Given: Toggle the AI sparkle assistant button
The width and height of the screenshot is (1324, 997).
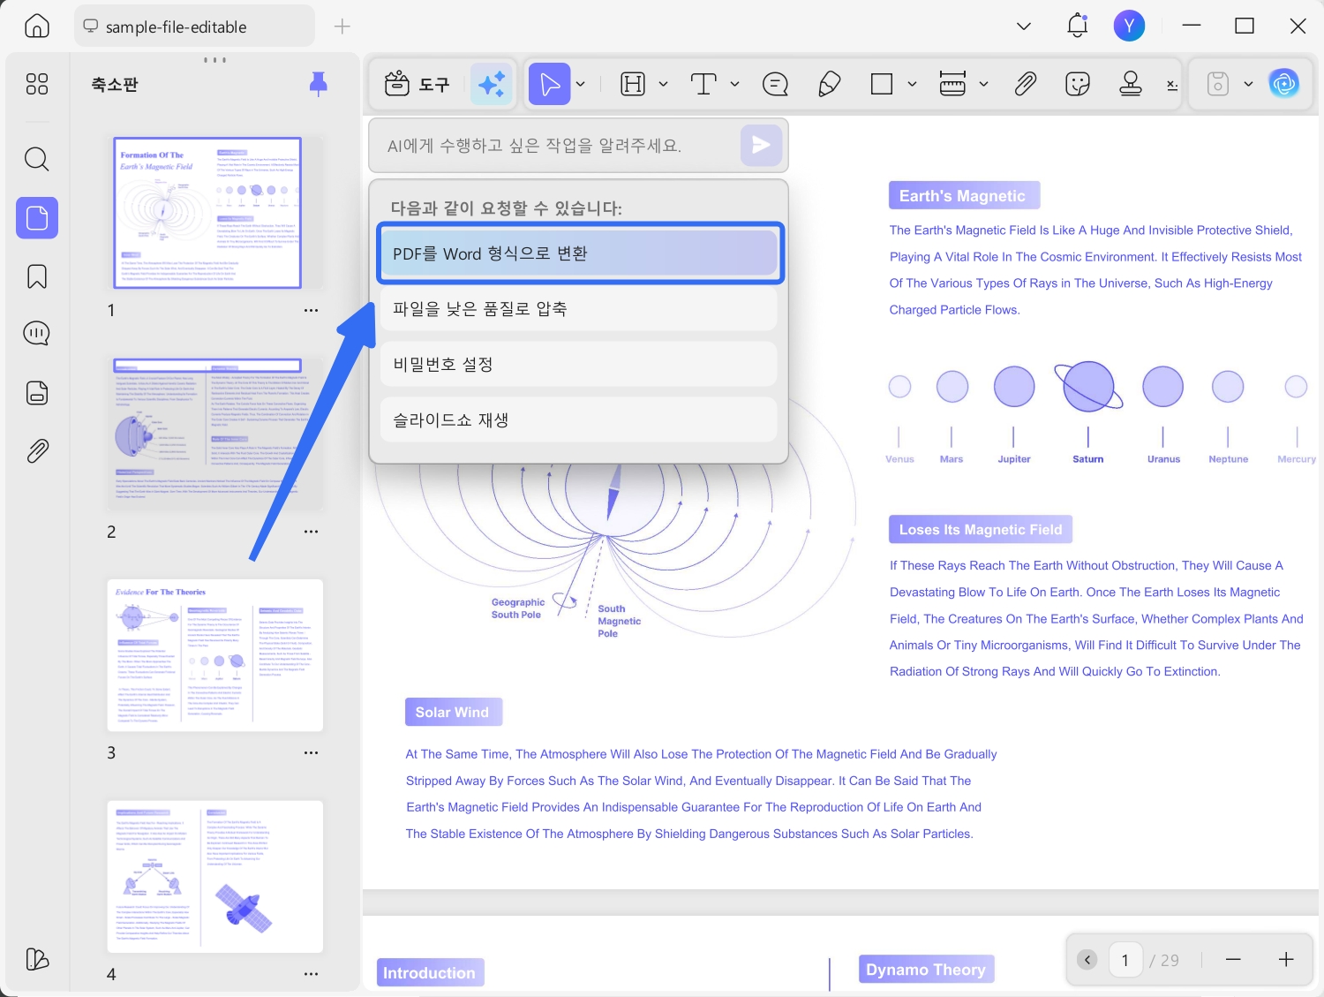Looking at the screenshot, I should pos(492,84).
